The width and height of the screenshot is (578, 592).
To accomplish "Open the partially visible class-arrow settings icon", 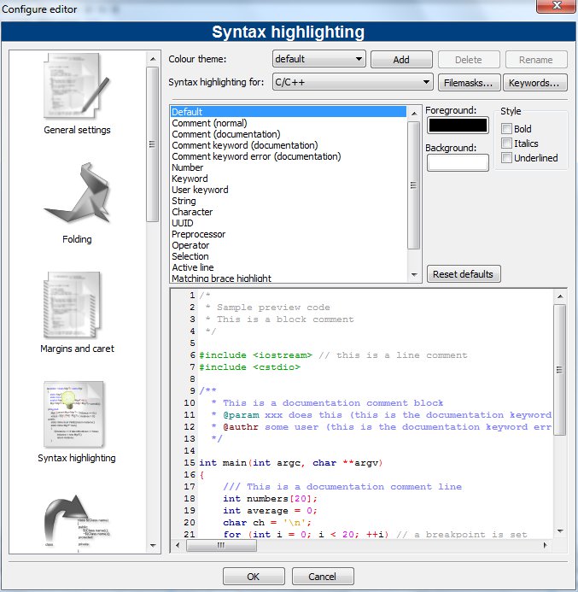I will click(x=77, y=523).
